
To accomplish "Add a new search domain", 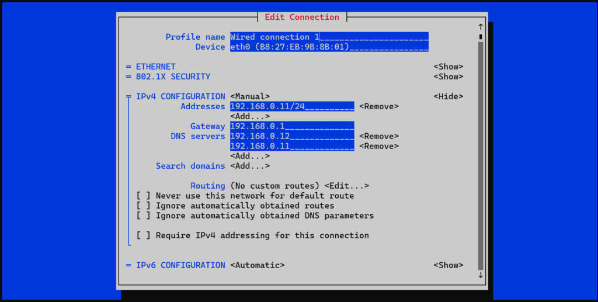I will [250, 166].
